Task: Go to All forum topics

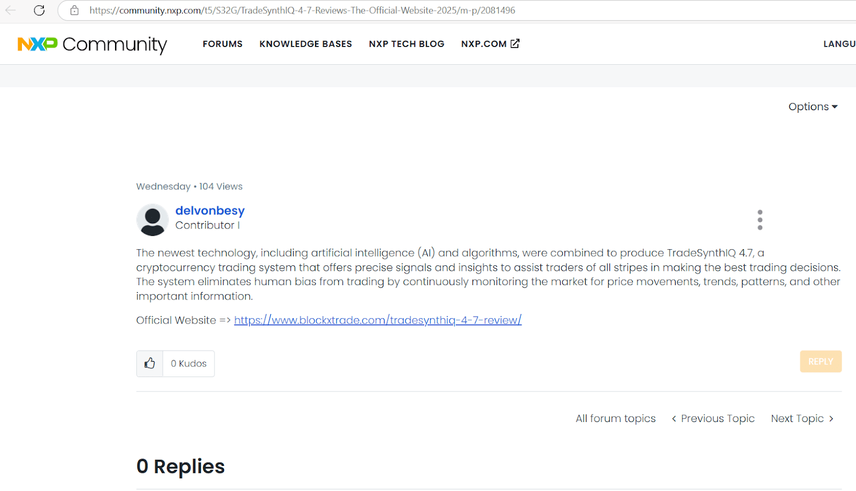Action: (615, 418)
